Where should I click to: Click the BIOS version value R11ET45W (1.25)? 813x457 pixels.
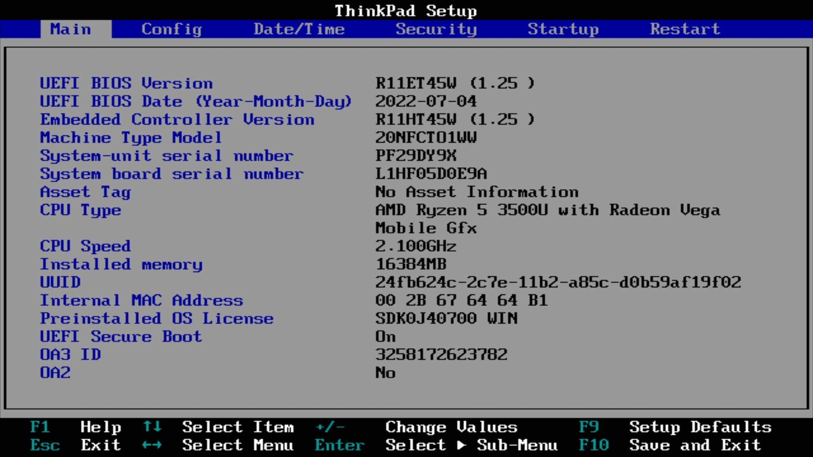455,83
